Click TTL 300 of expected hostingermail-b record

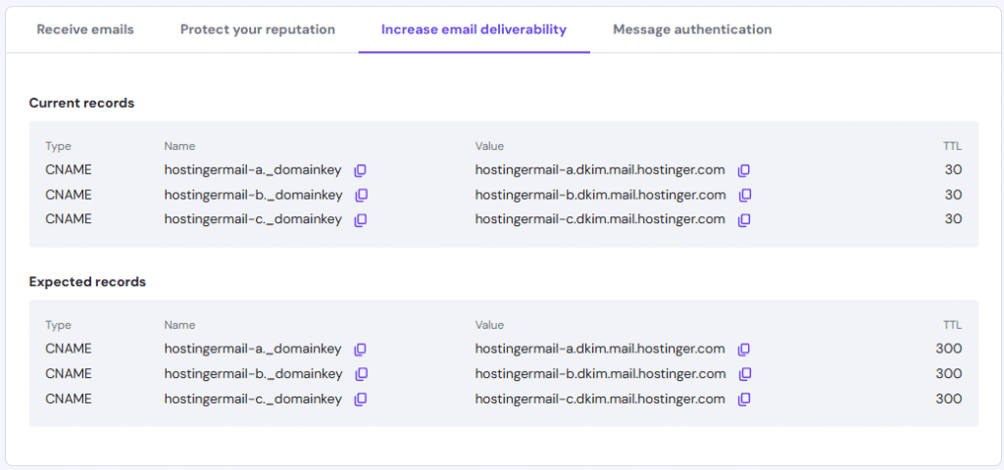pyautogui.click(x=949, y=373)
